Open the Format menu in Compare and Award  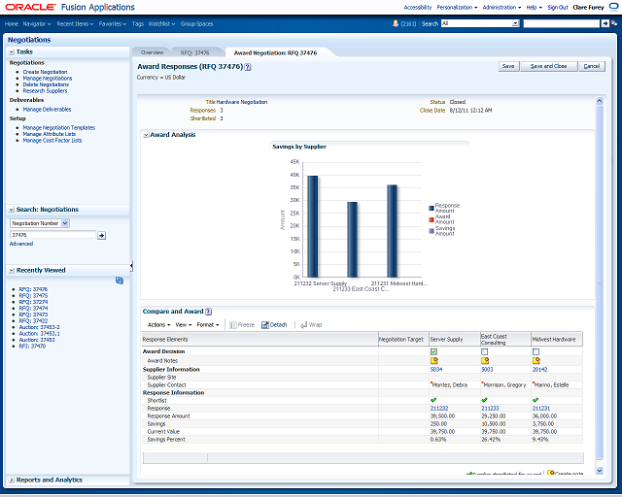(208, 325)
